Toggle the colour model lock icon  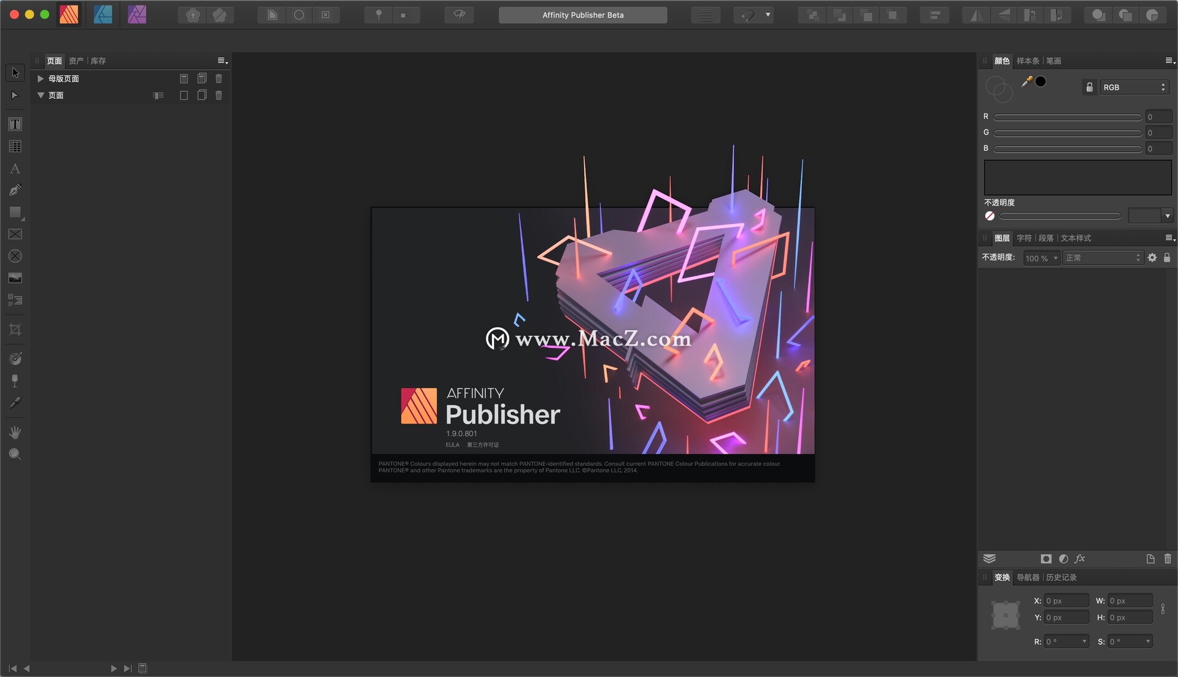[1090, 87]
